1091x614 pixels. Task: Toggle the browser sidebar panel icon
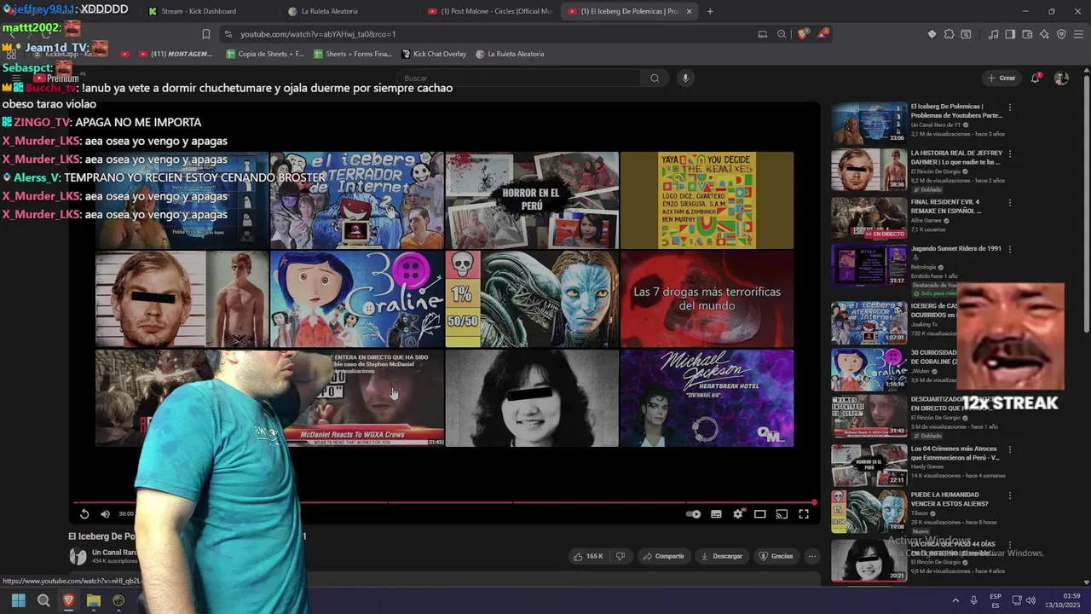pyautogui.click(x=1010, y=34)
